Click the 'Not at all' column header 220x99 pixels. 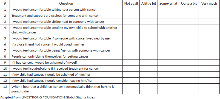(x=131, y=3)
